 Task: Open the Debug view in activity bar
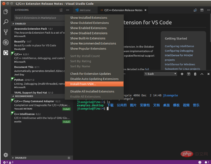(x=6, y=43)
